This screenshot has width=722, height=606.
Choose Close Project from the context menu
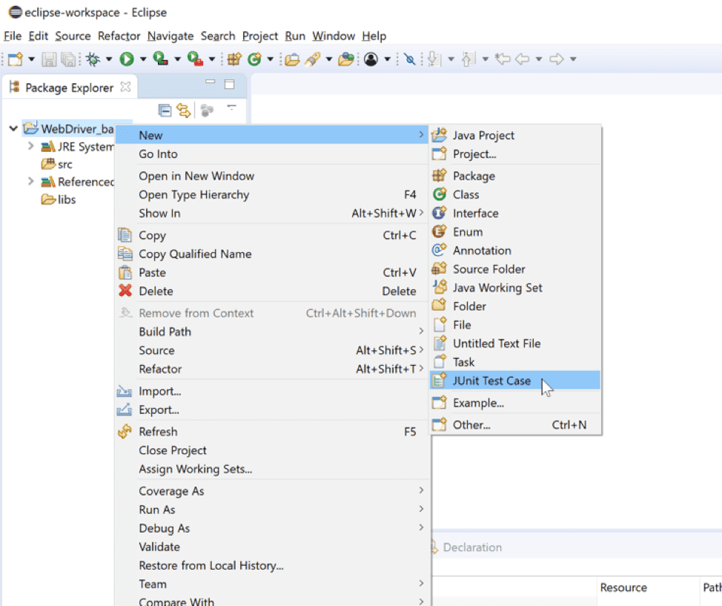[172, 450]
